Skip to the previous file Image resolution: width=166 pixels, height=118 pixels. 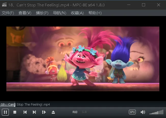pyautogui.click(x=25, y=112)
